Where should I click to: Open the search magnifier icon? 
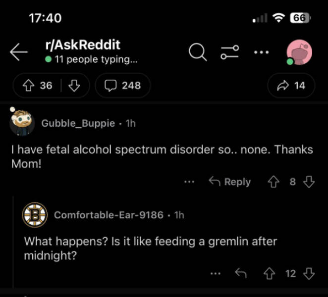tap(198, 52)
